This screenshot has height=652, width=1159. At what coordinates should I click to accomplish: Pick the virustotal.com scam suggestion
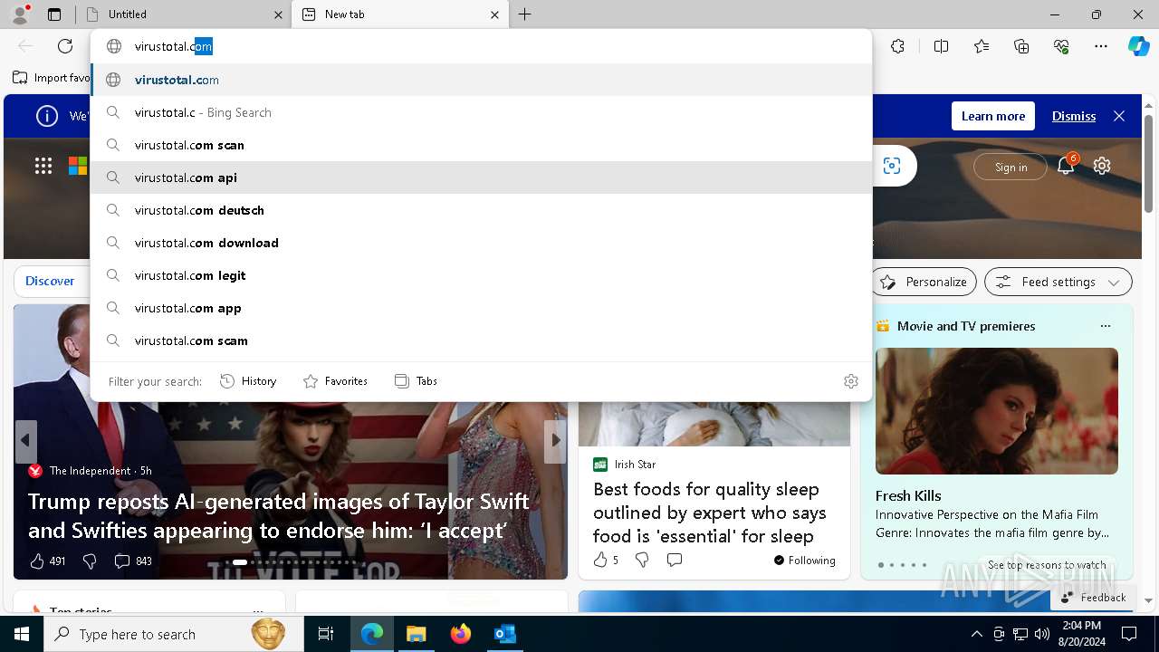point(481,340)
